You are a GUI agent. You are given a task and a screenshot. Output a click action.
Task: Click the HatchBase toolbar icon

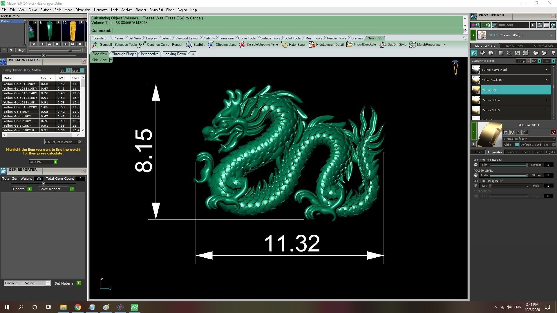[x=284, y=45]
